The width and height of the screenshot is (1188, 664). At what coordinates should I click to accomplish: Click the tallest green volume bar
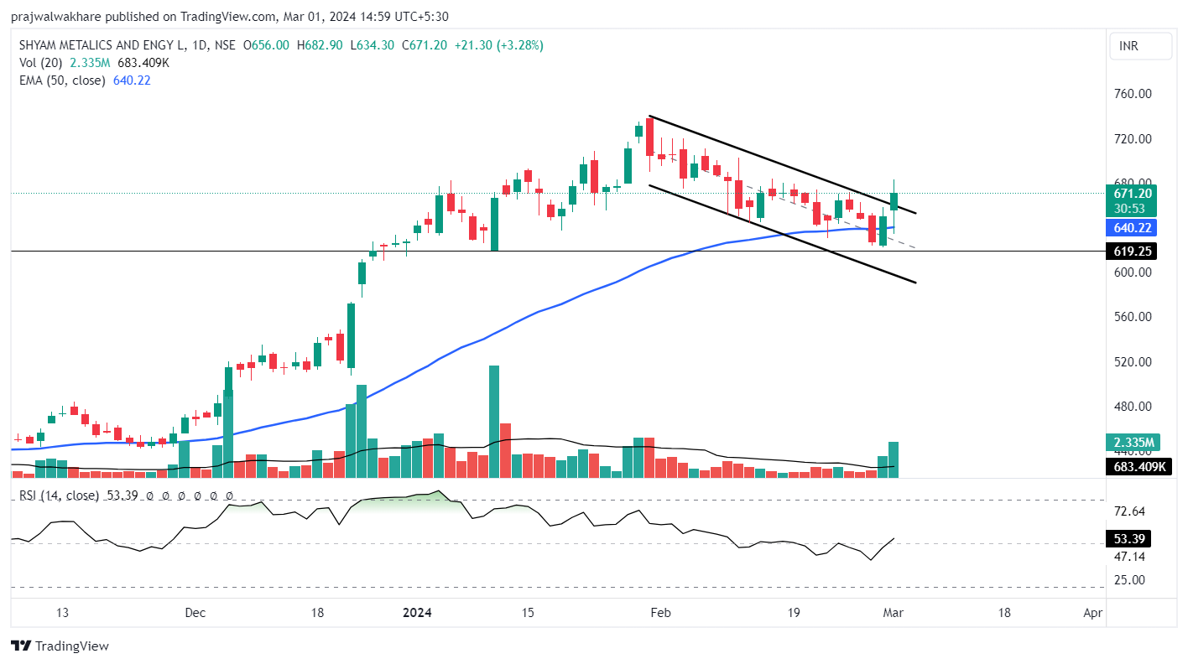point(494,419)
